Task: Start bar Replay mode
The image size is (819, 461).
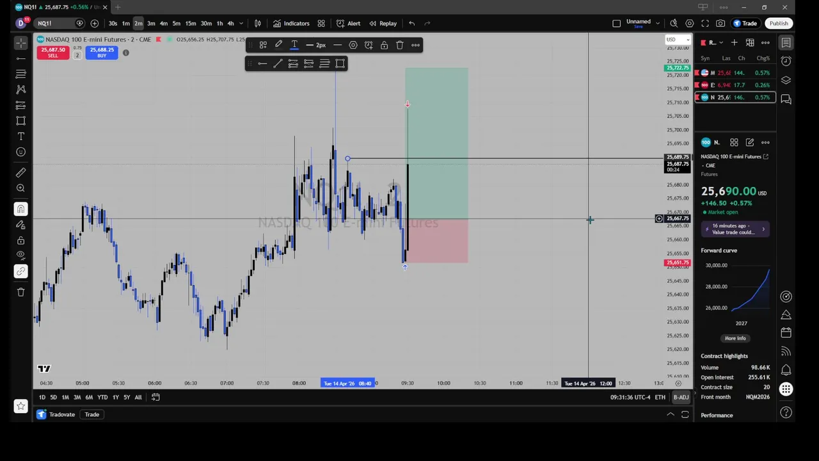Action: (x=383, y=24)
